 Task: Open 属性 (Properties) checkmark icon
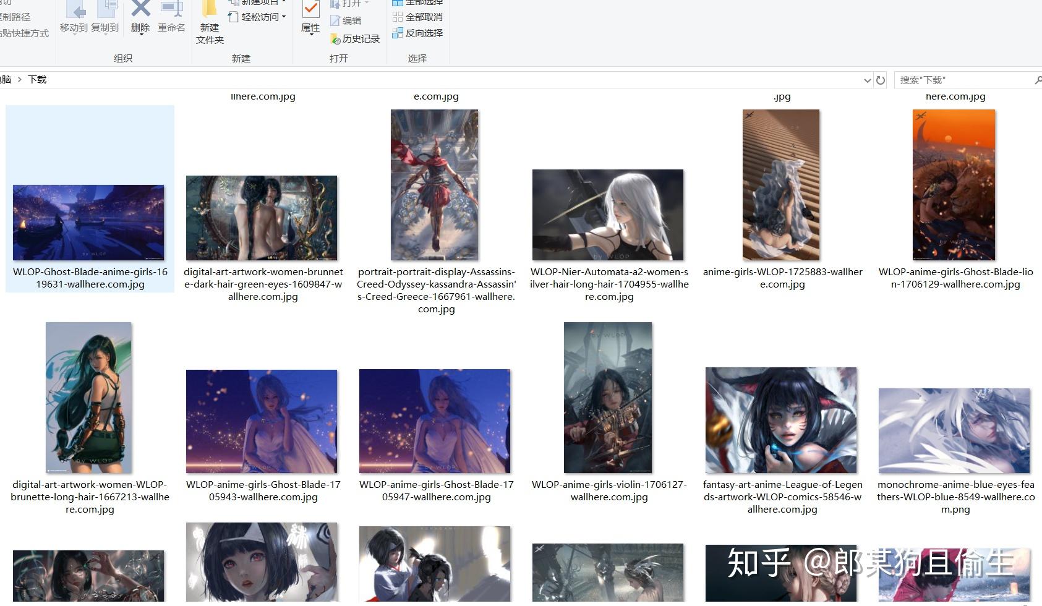[x=310, y=9]
